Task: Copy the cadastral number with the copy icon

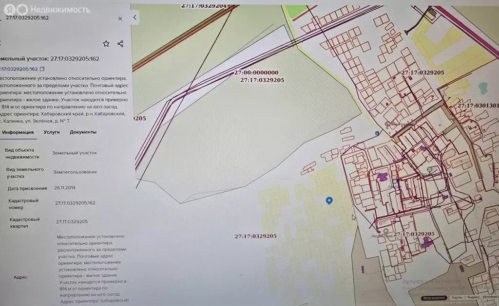Action: 42,69
